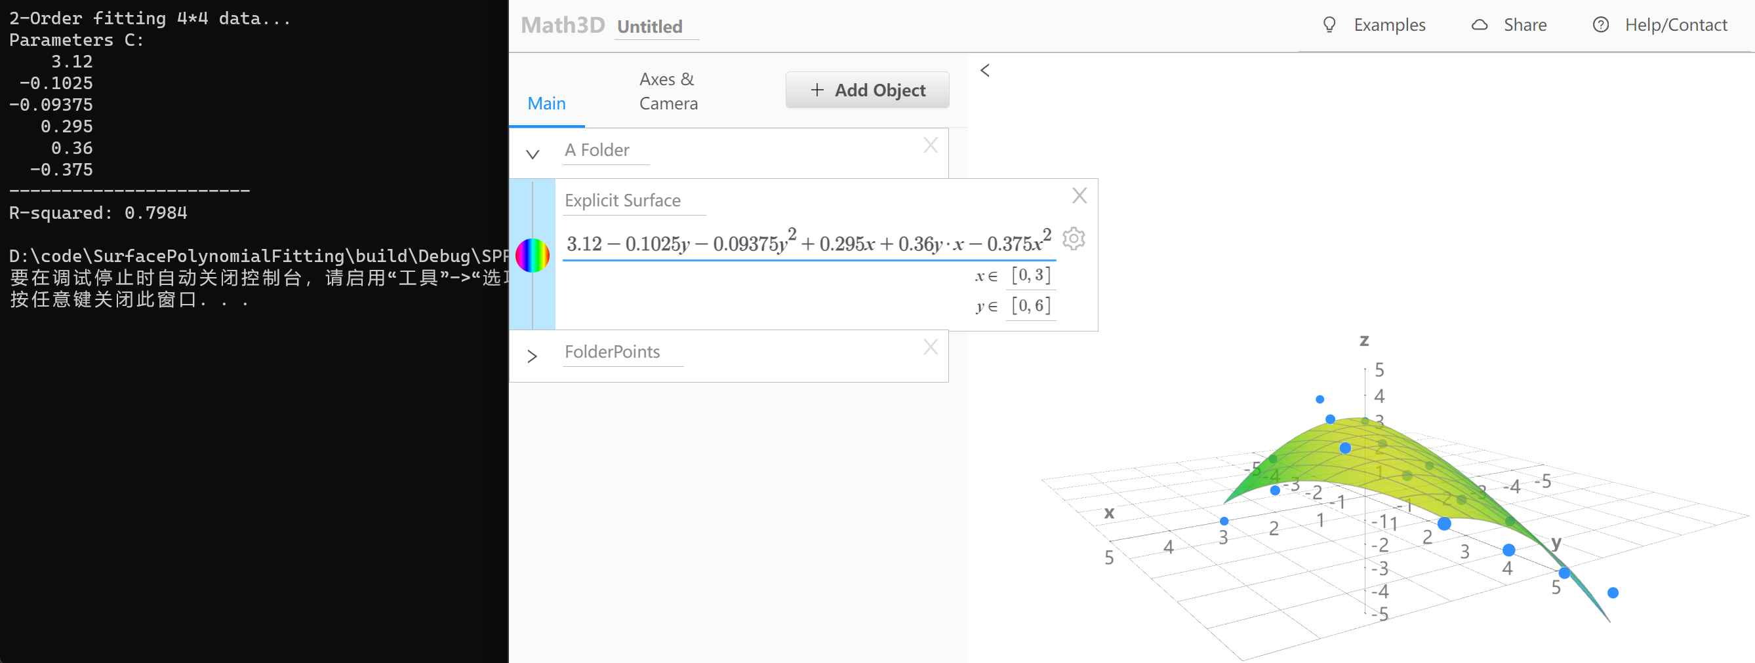Click console value -0.375

pyautogui.click(x=60, y=169)
